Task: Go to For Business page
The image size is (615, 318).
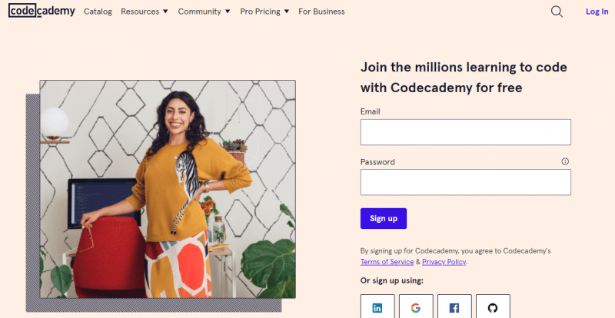Action: tap(321, 12)
